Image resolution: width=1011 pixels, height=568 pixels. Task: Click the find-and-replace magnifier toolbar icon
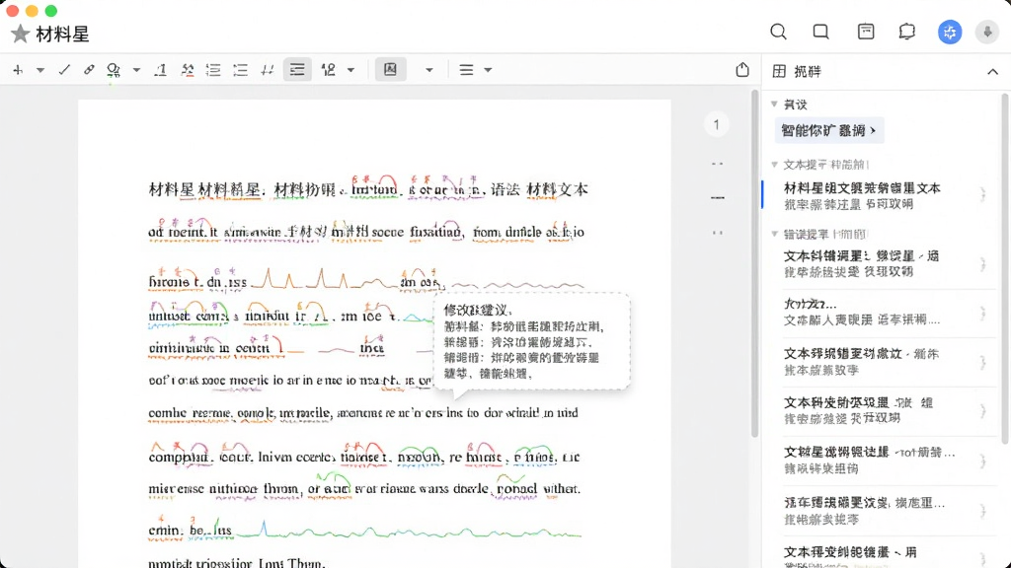coord(114,70)
